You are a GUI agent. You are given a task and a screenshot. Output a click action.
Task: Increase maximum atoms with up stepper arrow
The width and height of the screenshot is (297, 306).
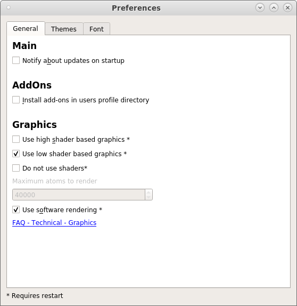tap(148, 192)
